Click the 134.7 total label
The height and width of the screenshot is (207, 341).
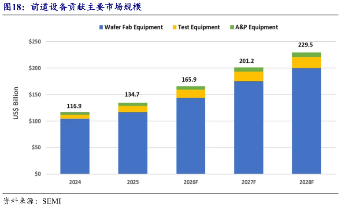(x=132, y=94)
